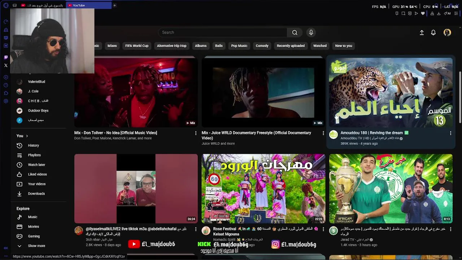Click the YouTube search magnifier button
The image size is (462, 260).
point(295,32)
